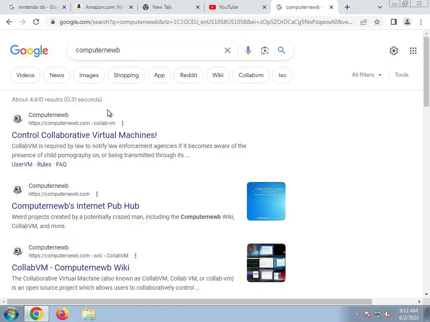The height and width of the screenshot is (322, 430).
Task: Click the address bar URL
Action: tap(206, 22)
